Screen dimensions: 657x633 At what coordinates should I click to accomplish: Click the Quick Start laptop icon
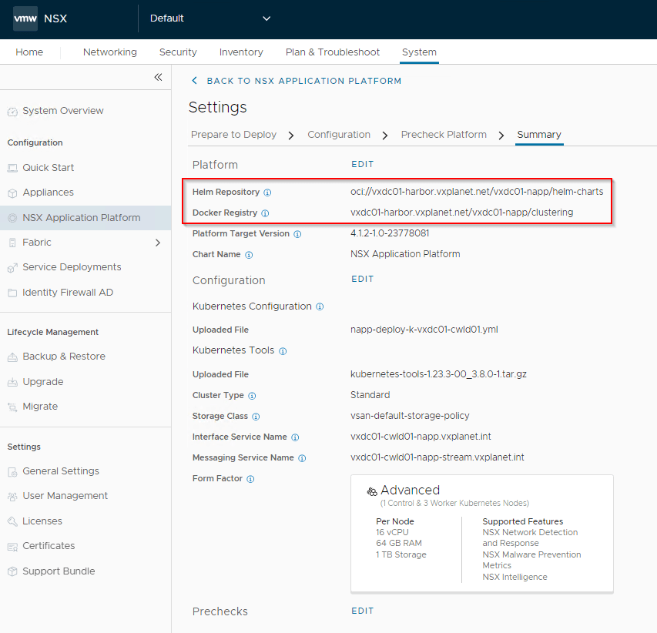click(x=12, y=168)
